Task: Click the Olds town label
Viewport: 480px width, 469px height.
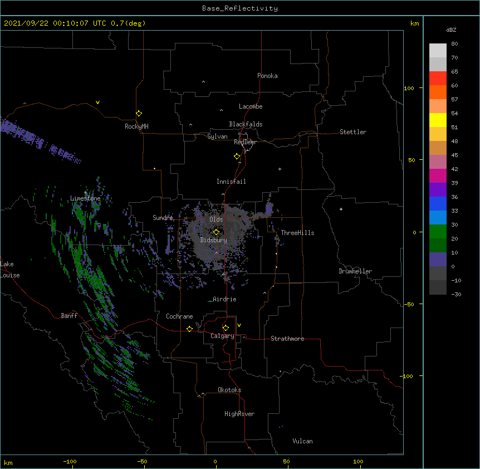Action: (216, 219)
